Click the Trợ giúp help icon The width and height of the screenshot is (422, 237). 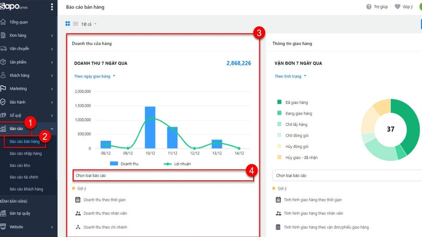click(369, 7)
